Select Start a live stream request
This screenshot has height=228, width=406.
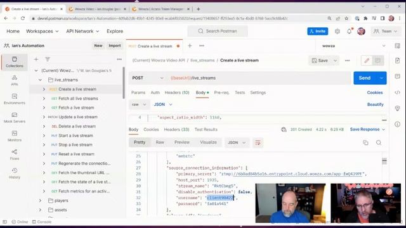click(x=75, y=136)
